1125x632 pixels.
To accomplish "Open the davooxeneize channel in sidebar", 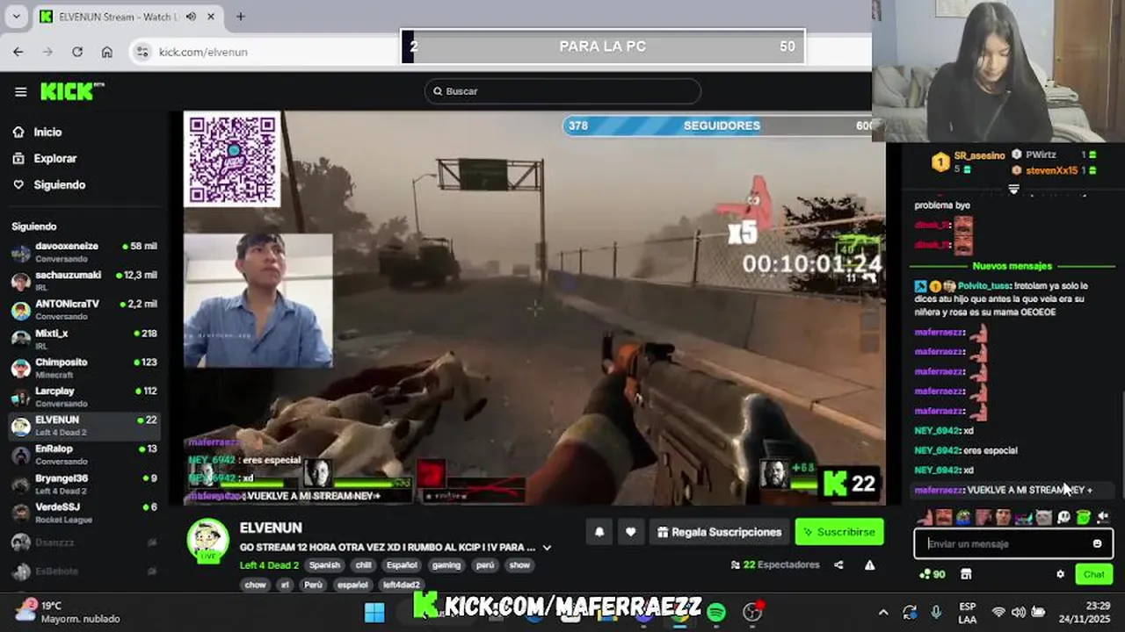I will (84, 252).
